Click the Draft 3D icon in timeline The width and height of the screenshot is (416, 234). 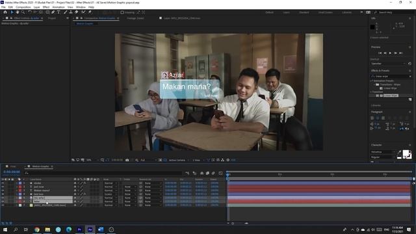click(x=194, y=173)
